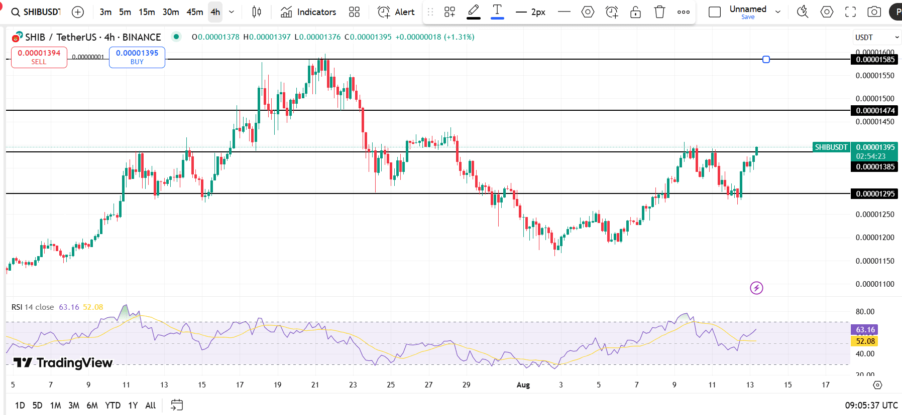Click the SELL 0.00001394 button
Image resolution: width=902 pixels, height=415 pixels.
(39, 57)
